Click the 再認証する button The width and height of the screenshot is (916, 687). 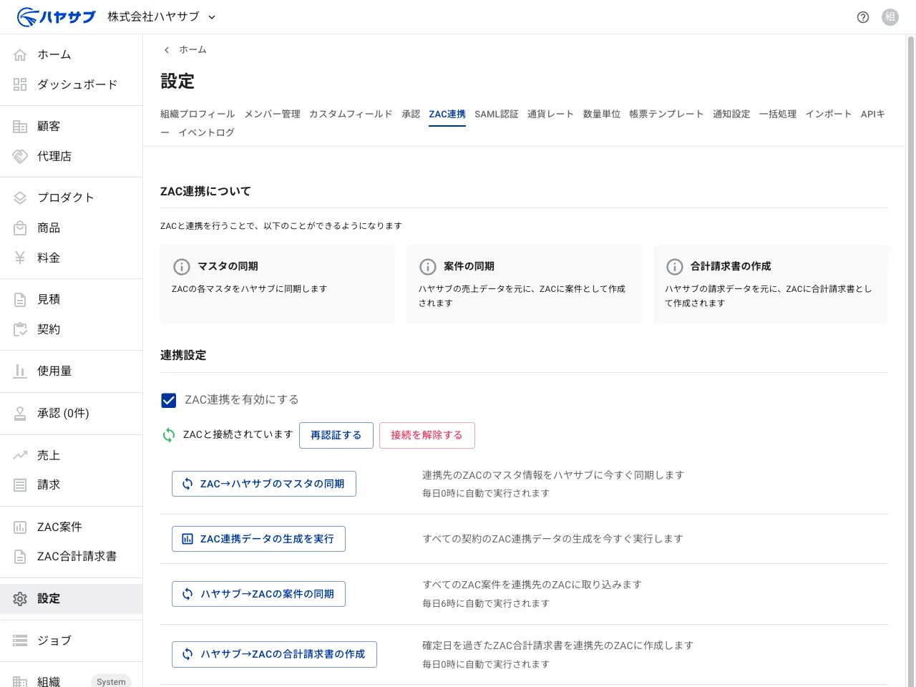point(336,435)
